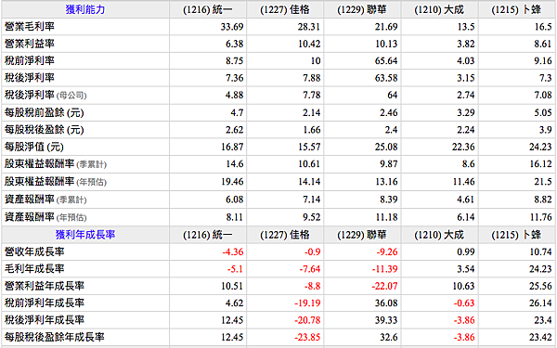Click the 每股稅前盈餘 (元) row label
This screenshot has width=557, height=348.
coord(44,112)
